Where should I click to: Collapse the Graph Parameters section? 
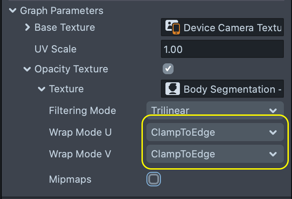click(12, 10)
